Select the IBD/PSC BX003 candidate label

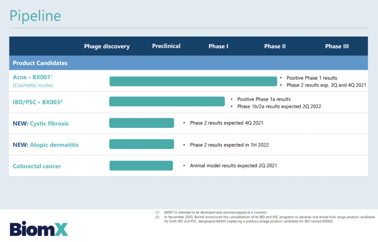[x=38, y=102]
